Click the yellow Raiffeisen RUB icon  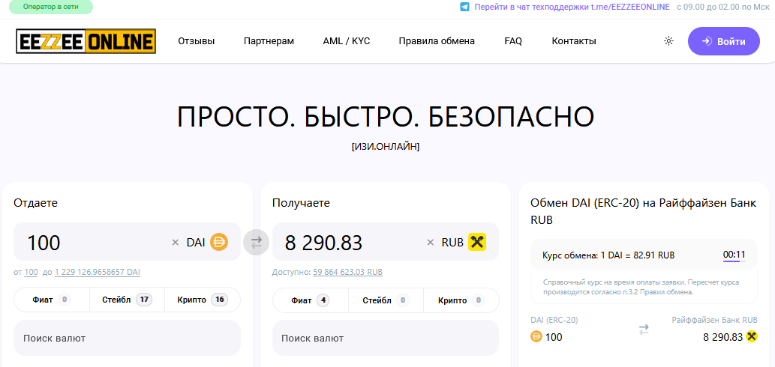(477, 242)
